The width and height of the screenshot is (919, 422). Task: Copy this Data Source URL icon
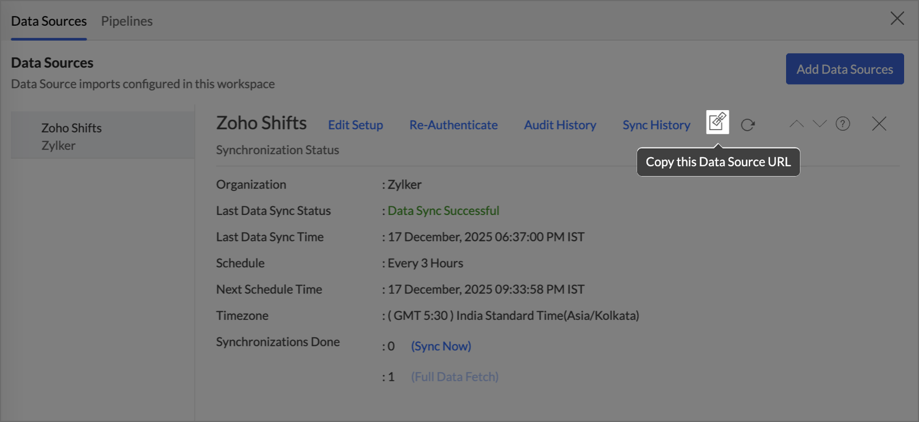pyautogui.click(x=717, y=122)
